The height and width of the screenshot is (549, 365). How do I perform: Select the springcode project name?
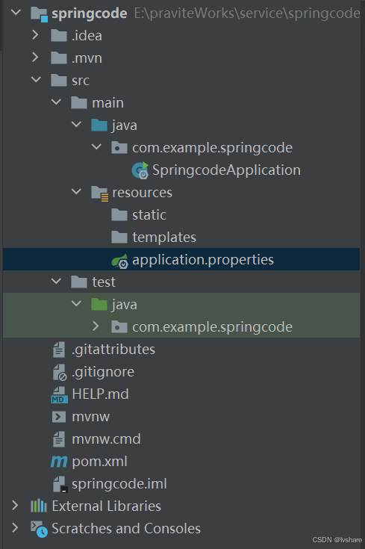click(x=90, y=14)
